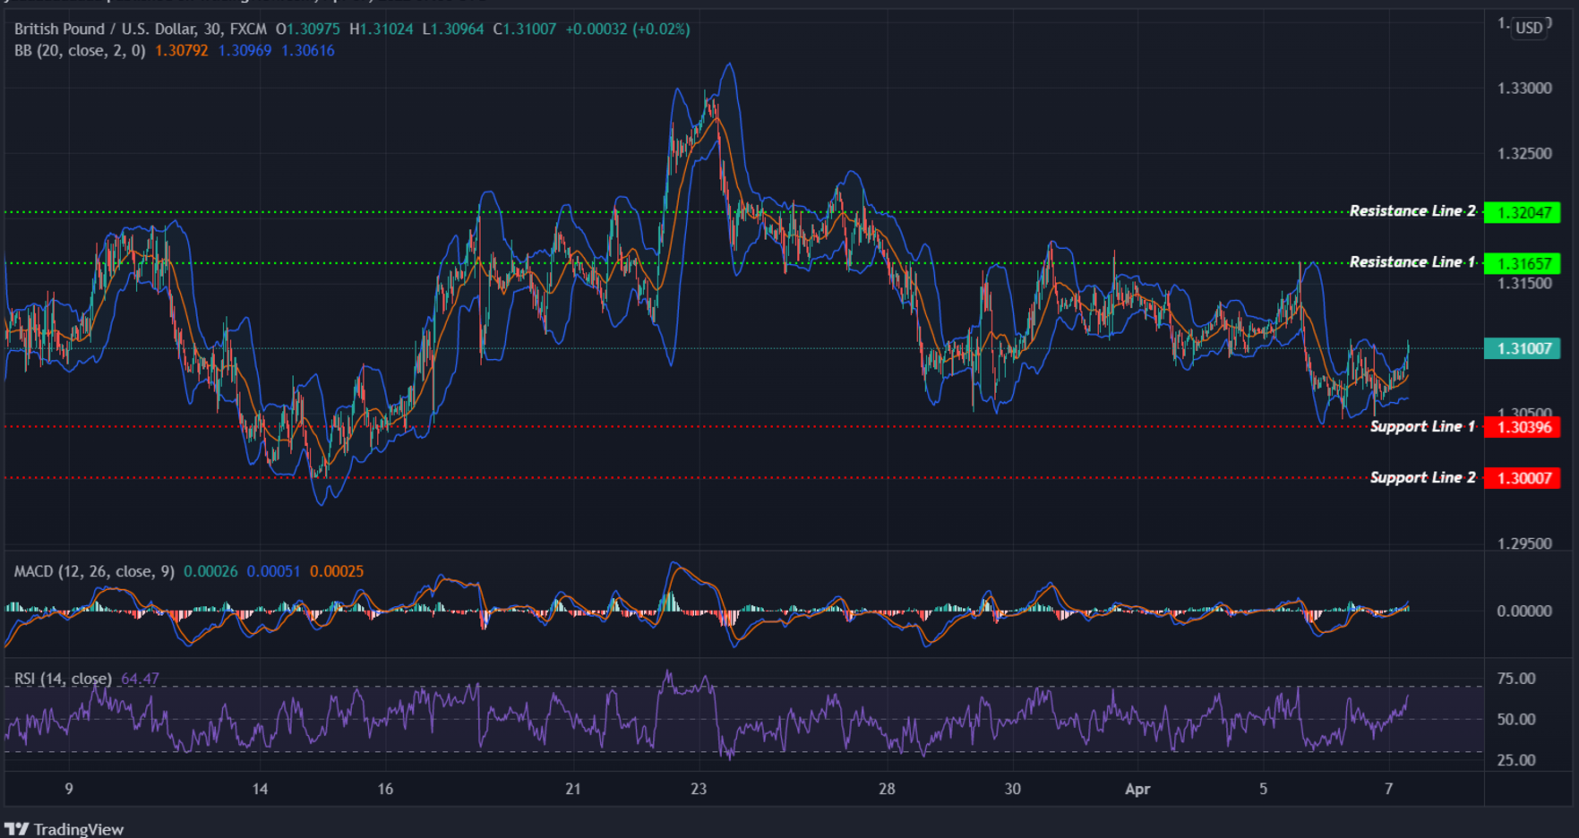Screen dimensions: 1579x838
Task: Click the red dotted Support Line 2 on chart
Action: pyautogui.click(x=627, y=478)
